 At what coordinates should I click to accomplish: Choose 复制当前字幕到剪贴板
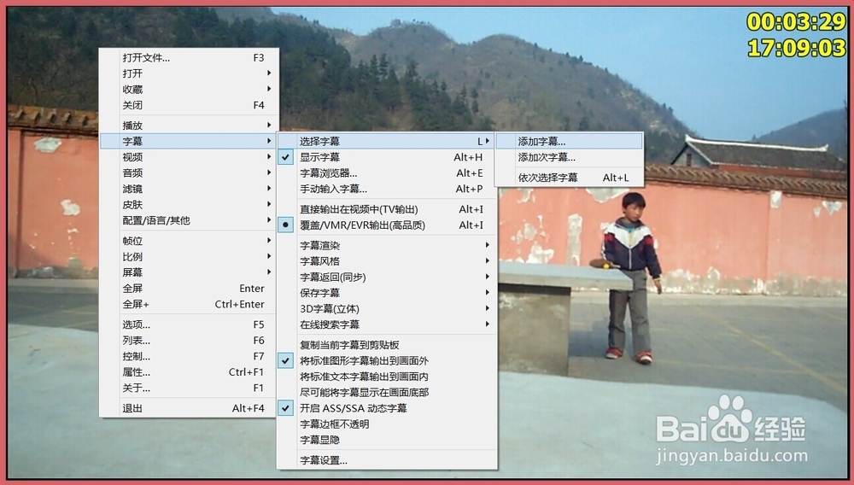pos(387,345)
